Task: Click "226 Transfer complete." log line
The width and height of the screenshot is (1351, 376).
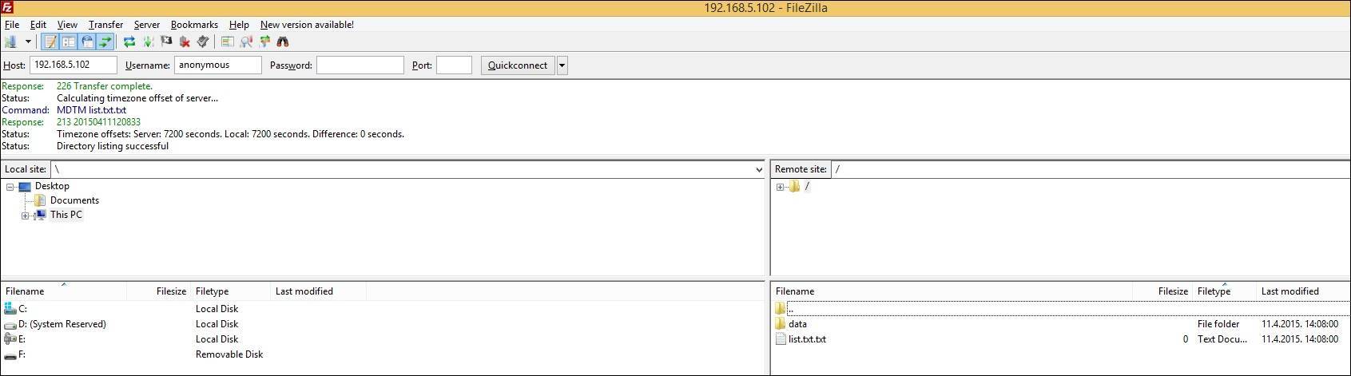Action: click(105, 86)
